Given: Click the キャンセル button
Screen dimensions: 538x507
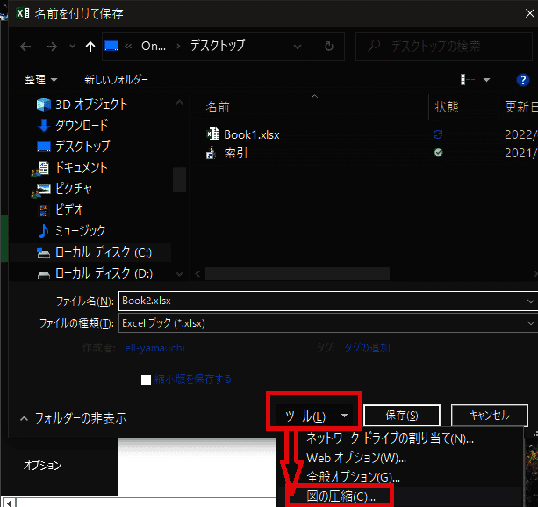Looking at the screenshot, I should pyautogui.click(x=489, y=416).
